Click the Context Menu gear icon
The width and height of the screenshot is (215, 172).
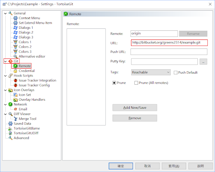(x=15, y=18)
